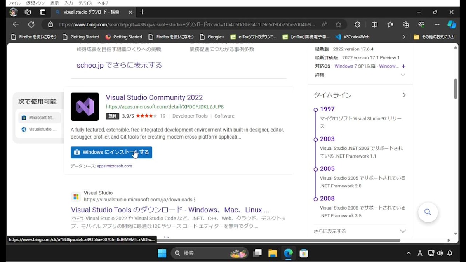Viewport: 466px width, 262px height.
Task: Open a new browser tab
Action: 142,12
